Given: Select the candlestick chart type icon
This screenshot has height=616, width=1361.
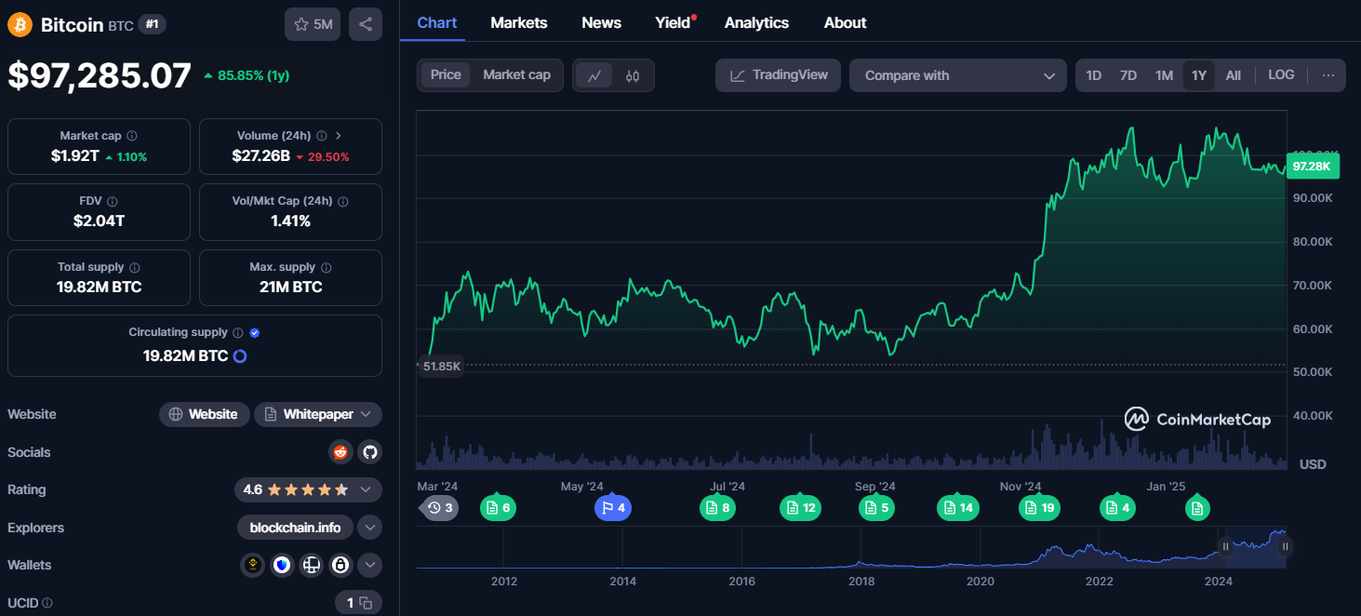Looking at the screenshot, I should 633,76.
